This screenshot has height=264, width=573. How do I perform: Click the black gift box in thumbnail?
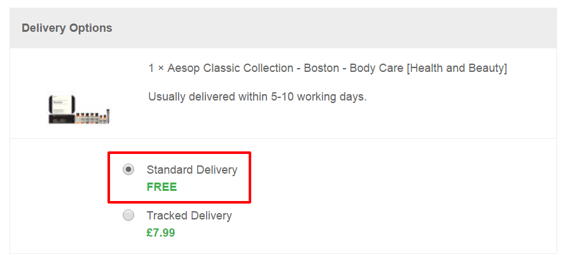coord(62,109)
